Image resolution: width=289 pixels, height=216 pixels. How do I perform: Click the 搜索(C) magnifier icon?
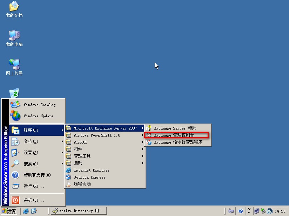click(15, 163)
